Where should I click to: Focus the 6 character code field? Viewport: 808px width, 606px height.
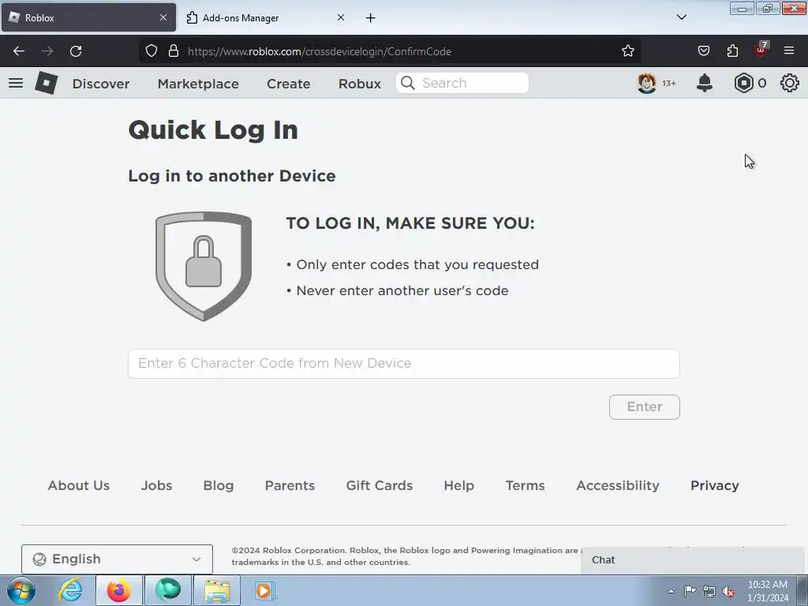(404, 364)
